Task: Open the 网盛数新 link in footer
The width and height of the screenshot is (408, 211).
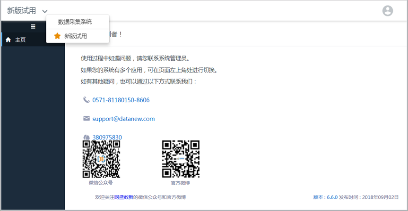Action: (x=123, y=197)
